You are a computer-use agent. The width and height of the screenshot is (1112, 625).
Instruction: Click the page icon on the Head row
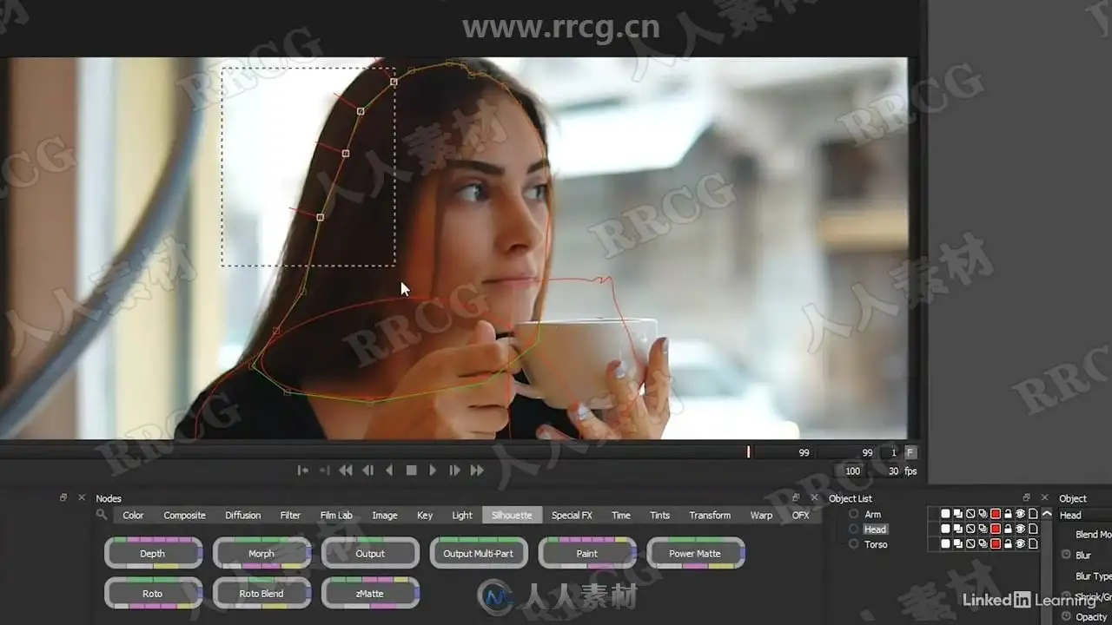point(1033,529)
